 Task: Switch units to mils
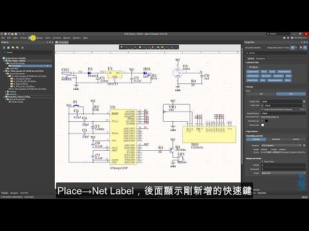[x=291, y=94]
